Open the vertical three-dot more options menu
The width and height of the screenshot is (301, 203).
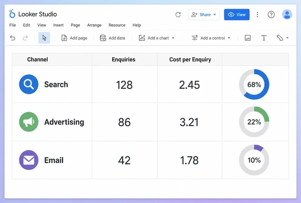coord(257,15)
